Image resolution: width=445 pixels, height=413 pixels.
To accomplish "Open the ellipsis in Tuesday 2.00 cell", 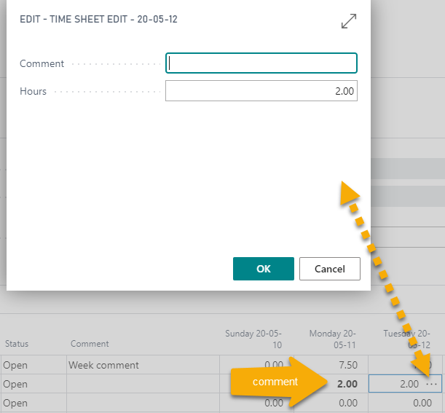I will click(x=432, y=384).
